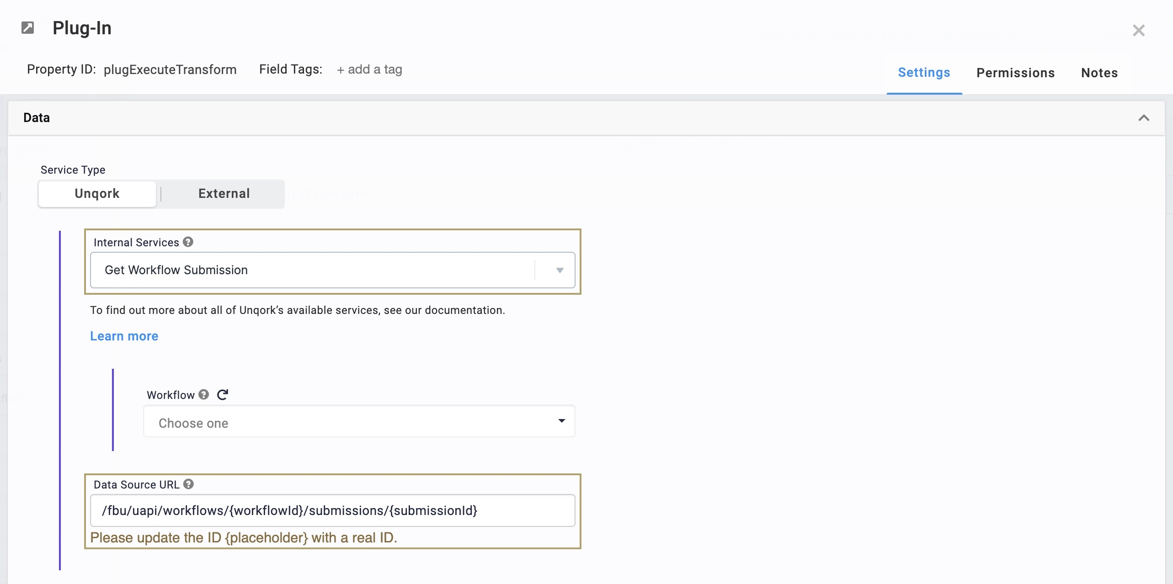
Task: Click the Get Workflow Submission value
Action: point(176,270)
